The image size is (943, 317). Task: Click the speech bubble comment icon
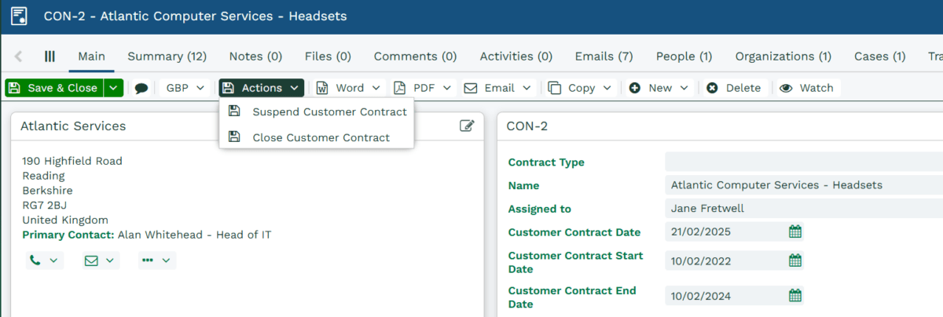click(141, 88)
